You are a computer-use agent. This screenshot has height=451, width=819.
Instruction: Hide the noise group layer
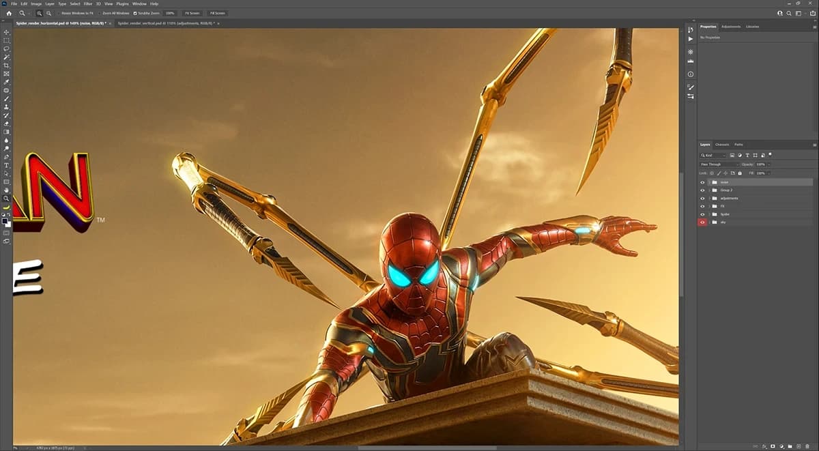click(x=702, y=182)
